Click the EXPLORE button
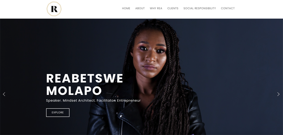 tap(58, 112)
